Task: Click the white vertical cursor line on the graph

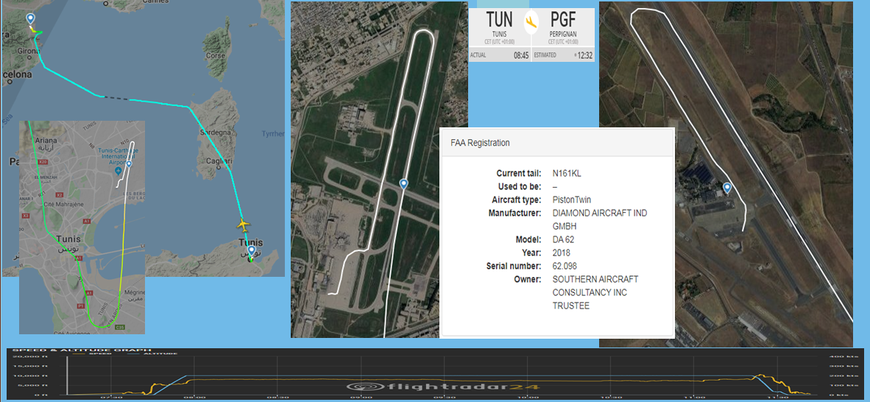Action: tap(67, 376)
